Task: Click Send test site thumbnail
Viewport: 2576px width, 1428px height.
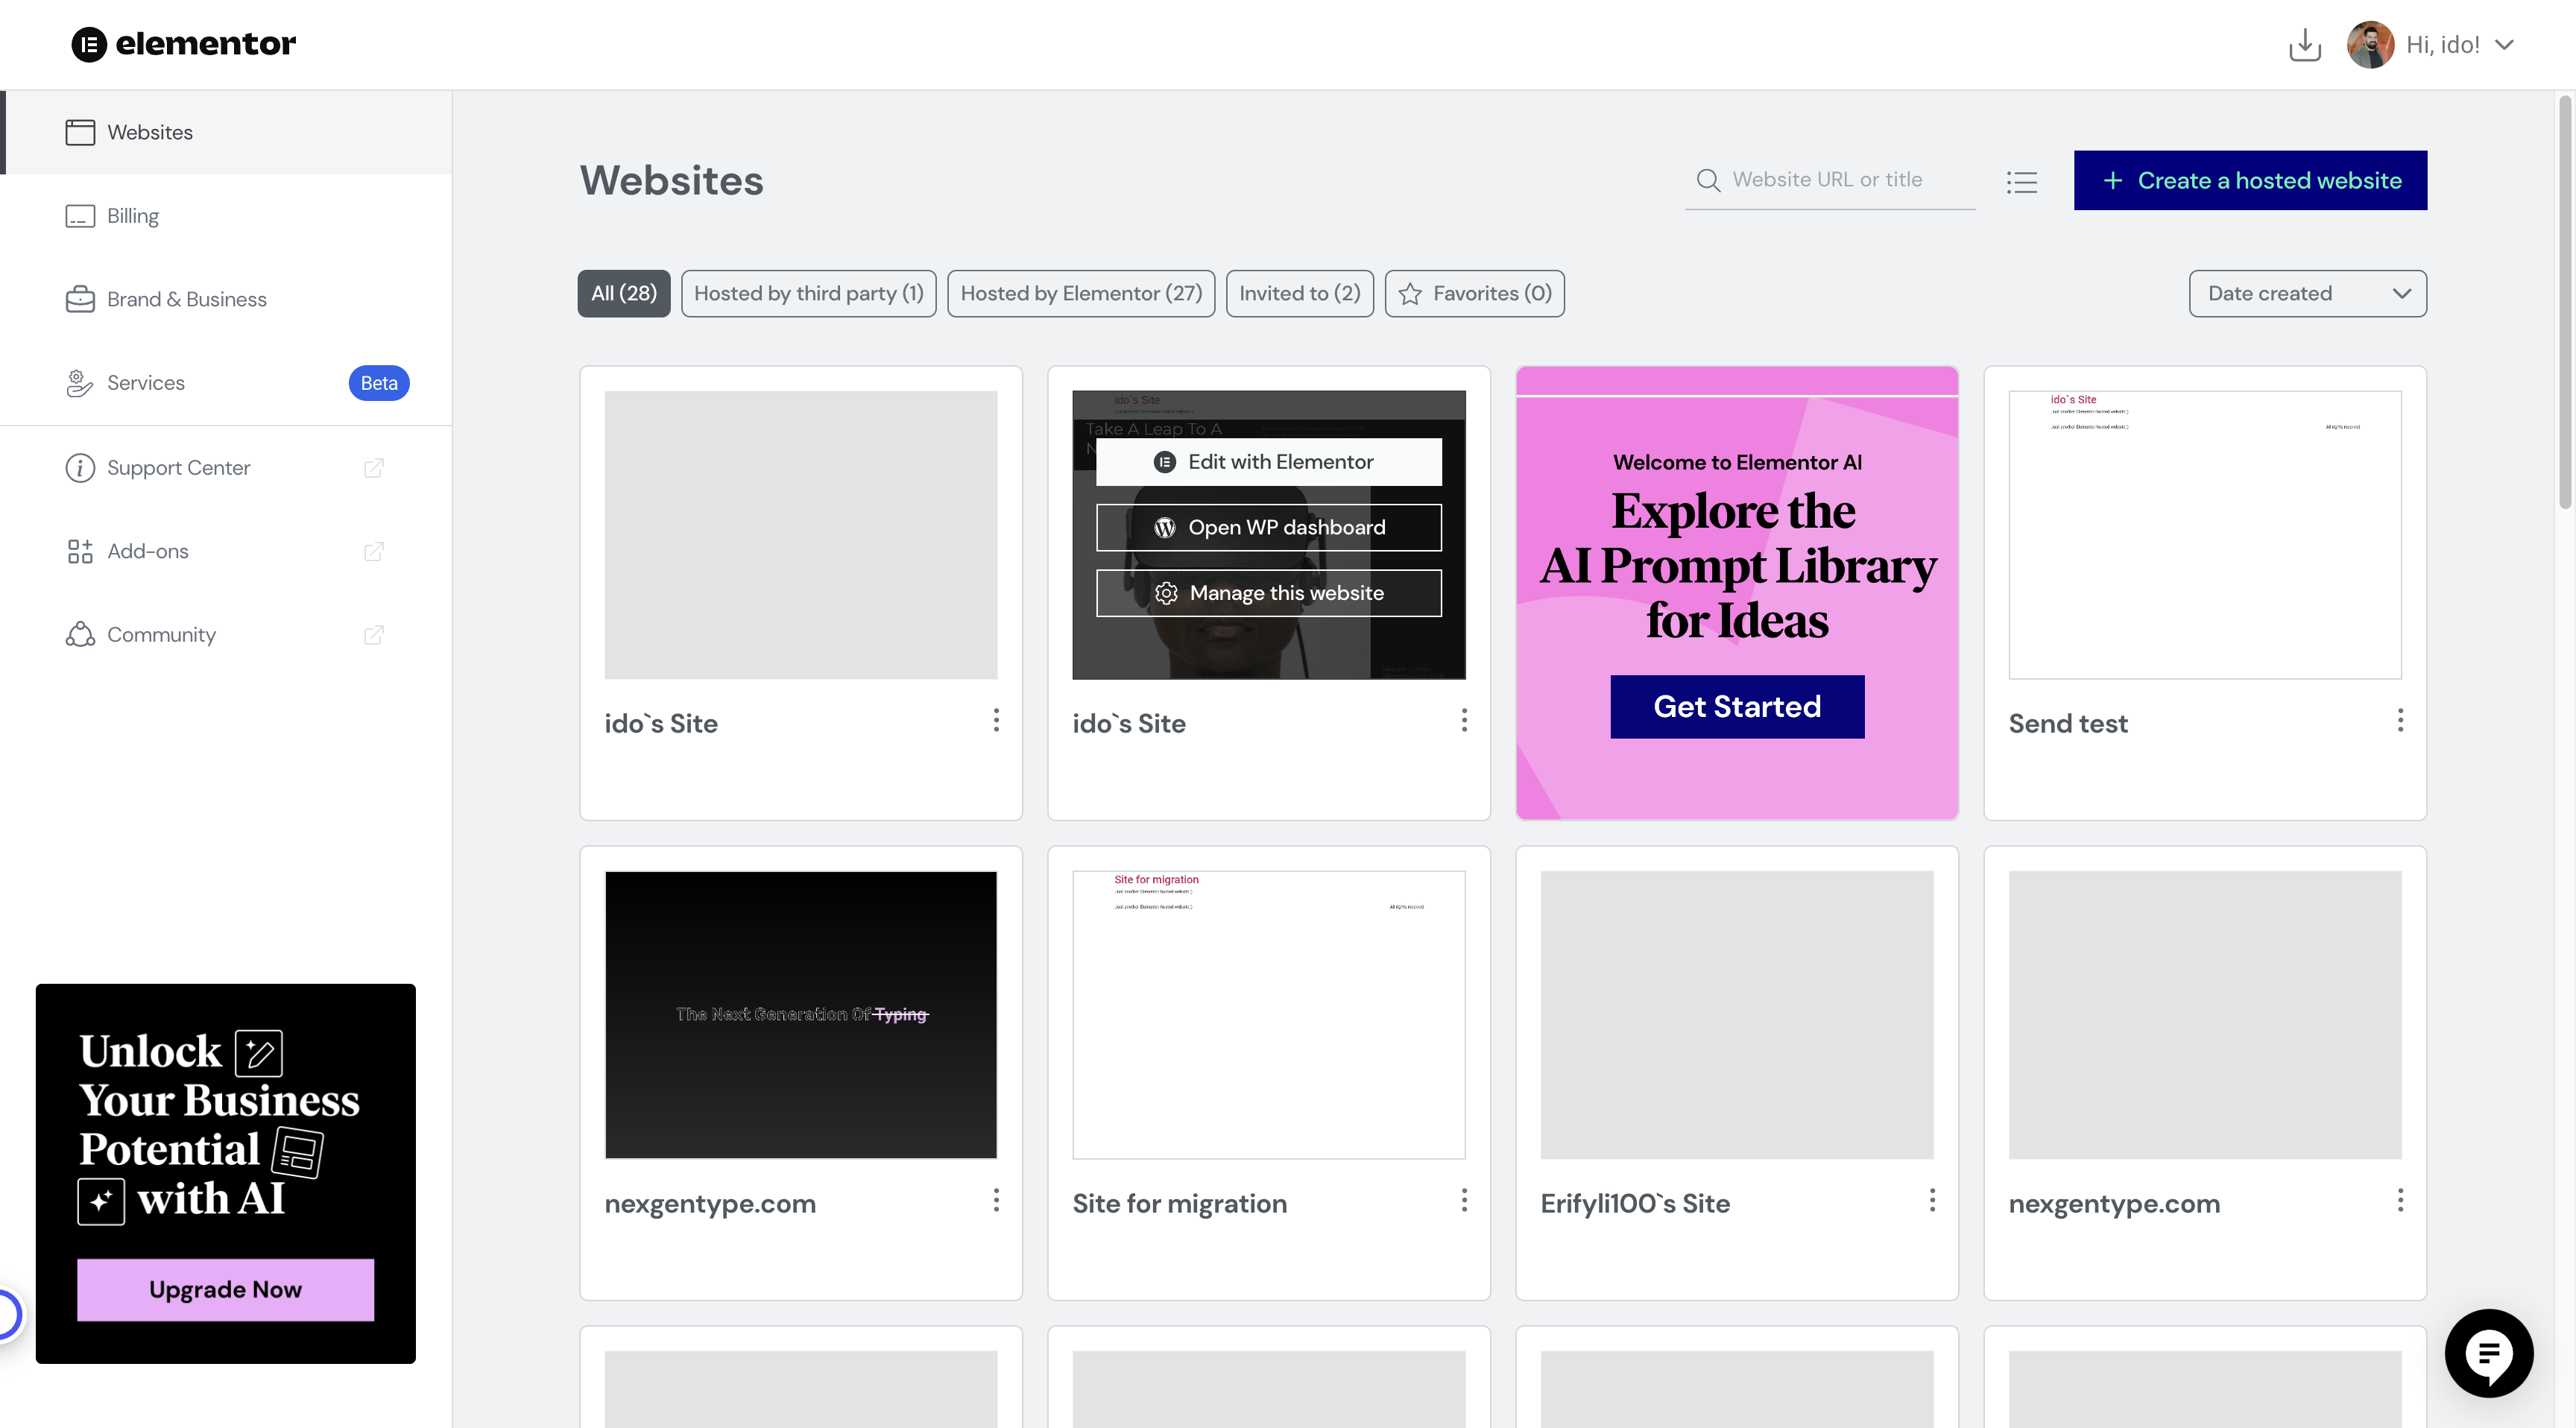Action: click(2204, 535)
